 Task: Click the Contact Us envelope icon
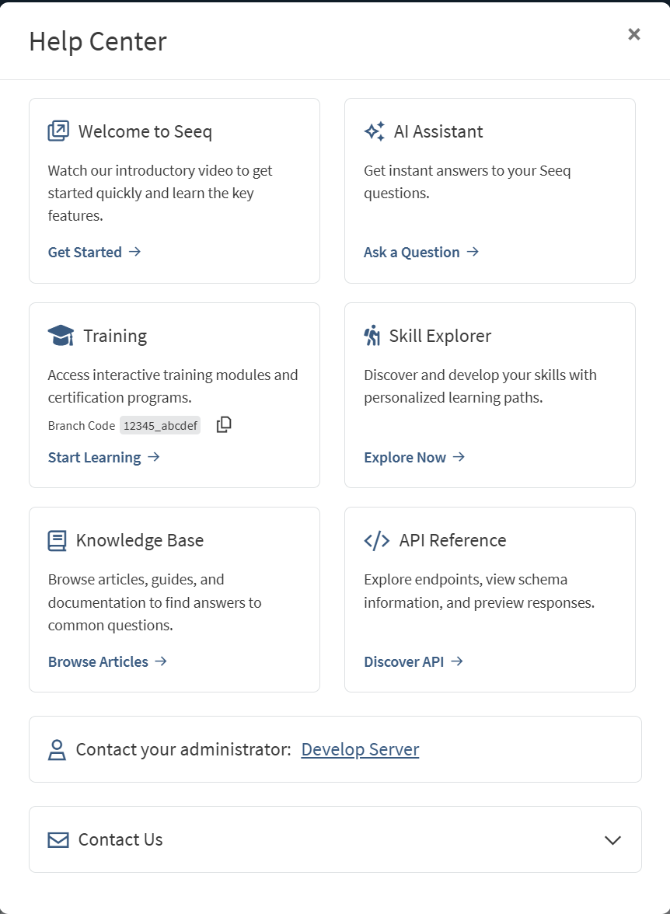tap(58, 840)
